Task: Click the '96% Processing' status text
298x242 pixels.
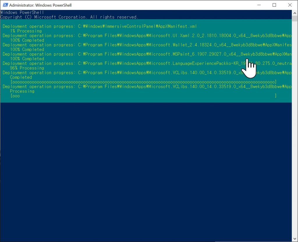Action: (27, 68)
